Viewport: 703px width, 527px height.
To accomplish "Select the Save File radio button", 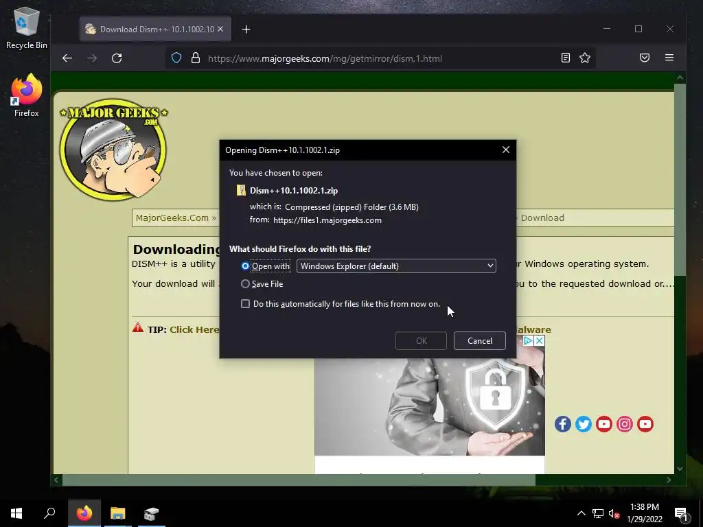I will coord(245,283).
